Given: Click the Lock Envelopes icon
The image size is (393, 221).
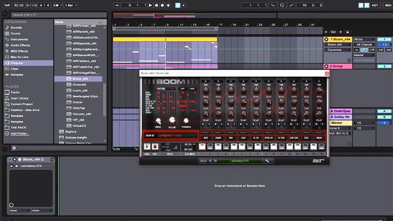Looking at the screenshot, I should 348,32.
